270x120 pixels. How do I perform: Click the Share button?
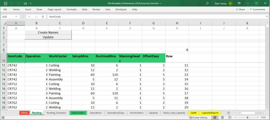pyautogui.click(x=240, y=9)
